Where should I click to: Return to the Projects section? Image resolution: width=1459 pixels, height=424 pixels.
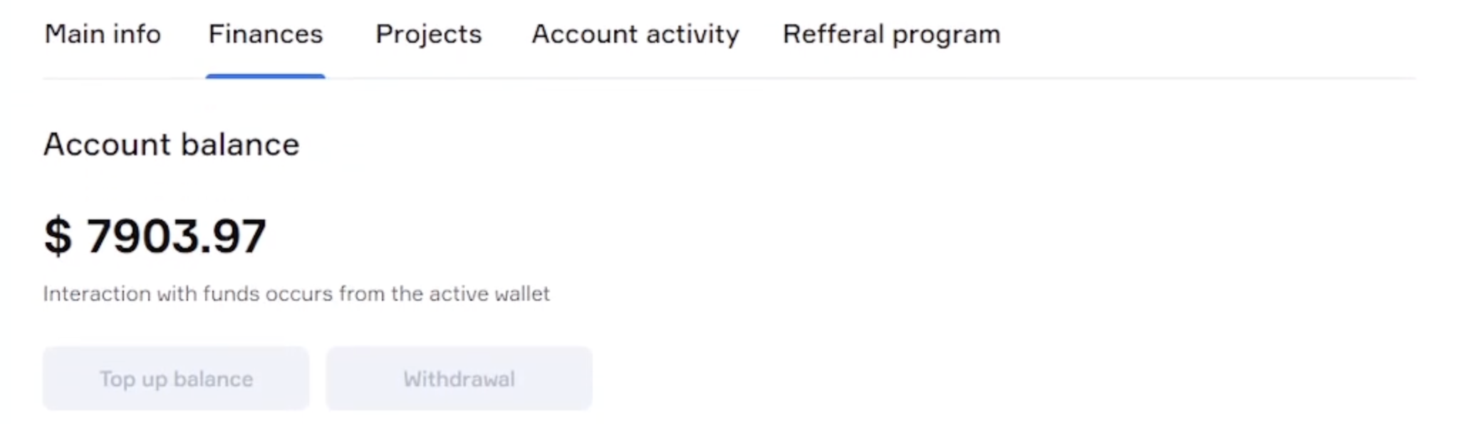[427, 33]
